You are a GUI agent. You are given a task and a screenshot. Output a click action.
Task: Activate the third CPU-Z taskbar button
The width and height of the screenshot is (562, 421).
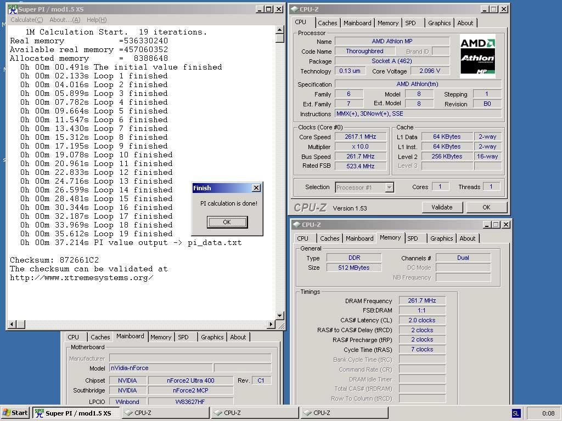(x=345, y=413)
